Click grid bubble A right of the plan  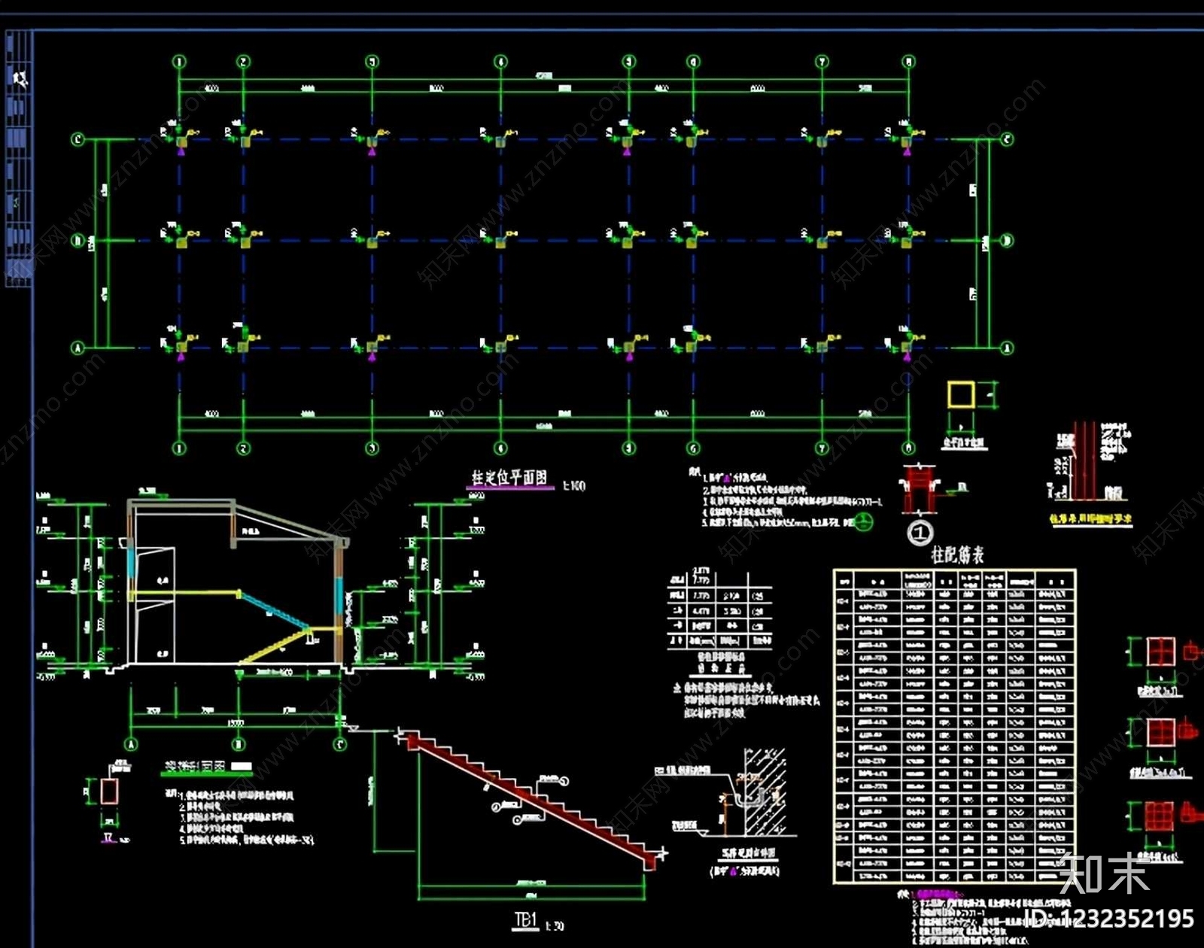[x=1008, y=348]
